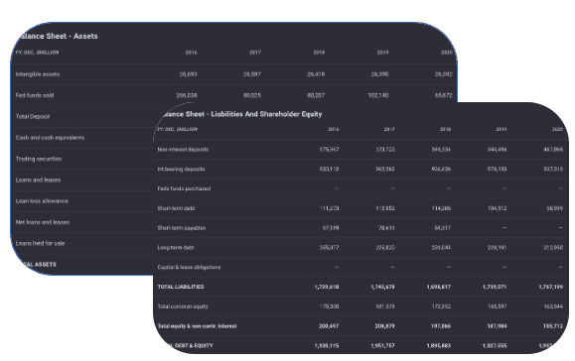Select the Non-interest deposits row label
This screenshot has width=575, height=361.
pos(183,150)
